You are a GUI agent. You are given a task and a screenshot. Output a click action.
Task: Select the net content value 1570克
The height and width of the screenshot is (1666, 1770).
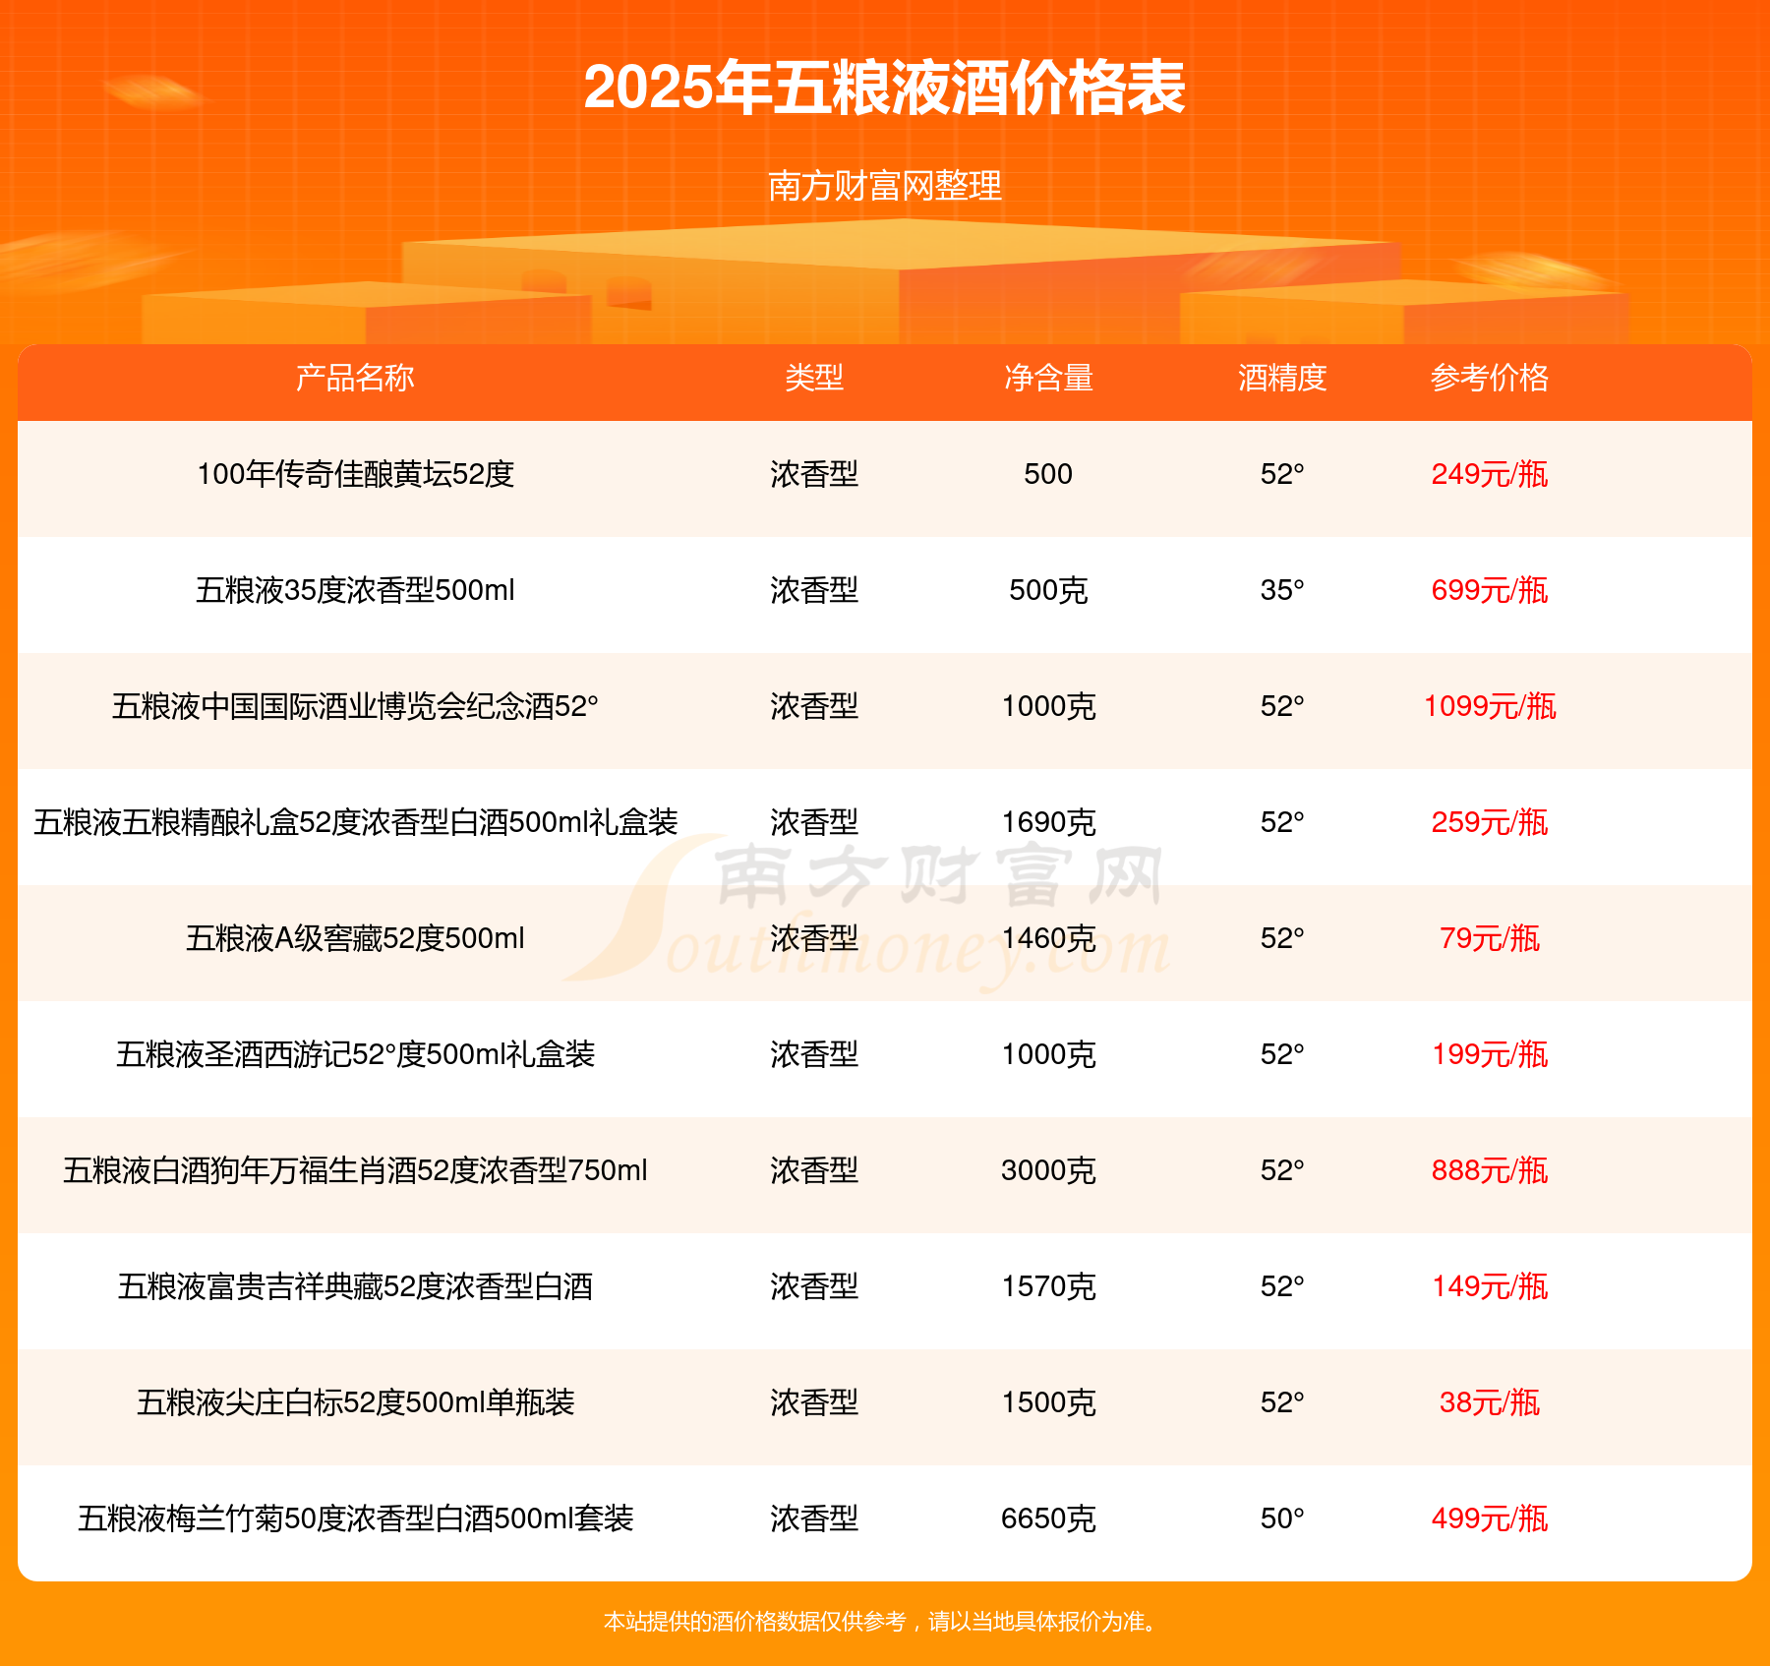tap(1048, 1286)
